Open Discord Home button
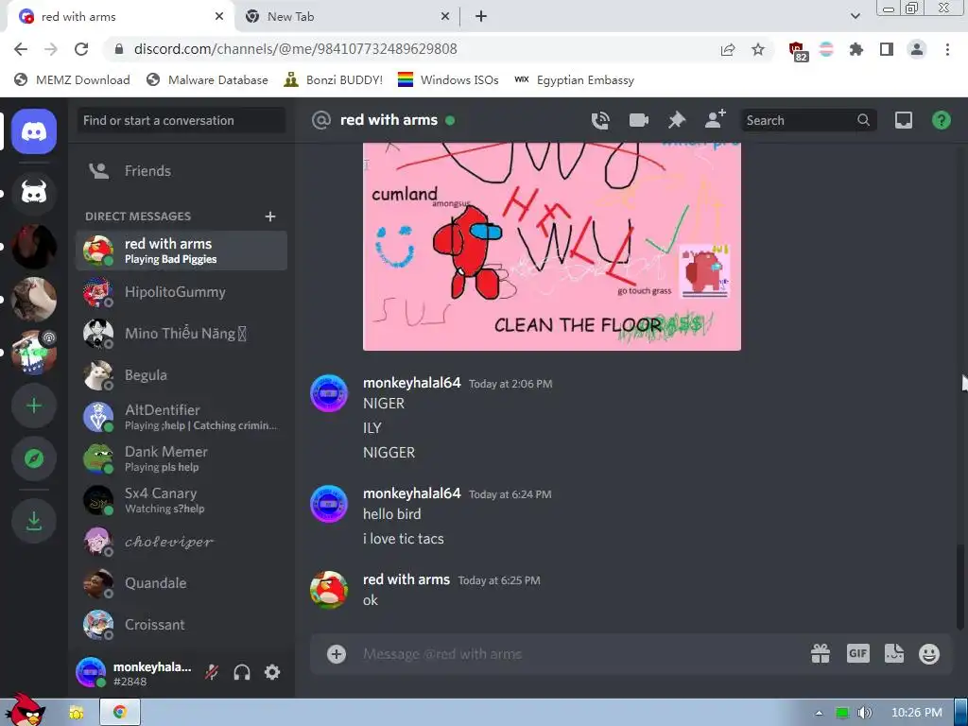 (34, 131)
